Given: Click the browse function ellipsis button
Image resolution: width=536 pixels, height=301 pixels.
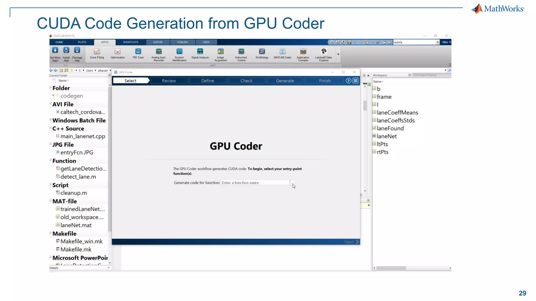Looking at the screenshot, I should pos(292,183).
